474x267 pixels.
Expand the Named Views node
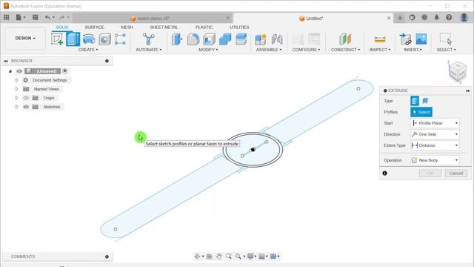pos(16,89)
